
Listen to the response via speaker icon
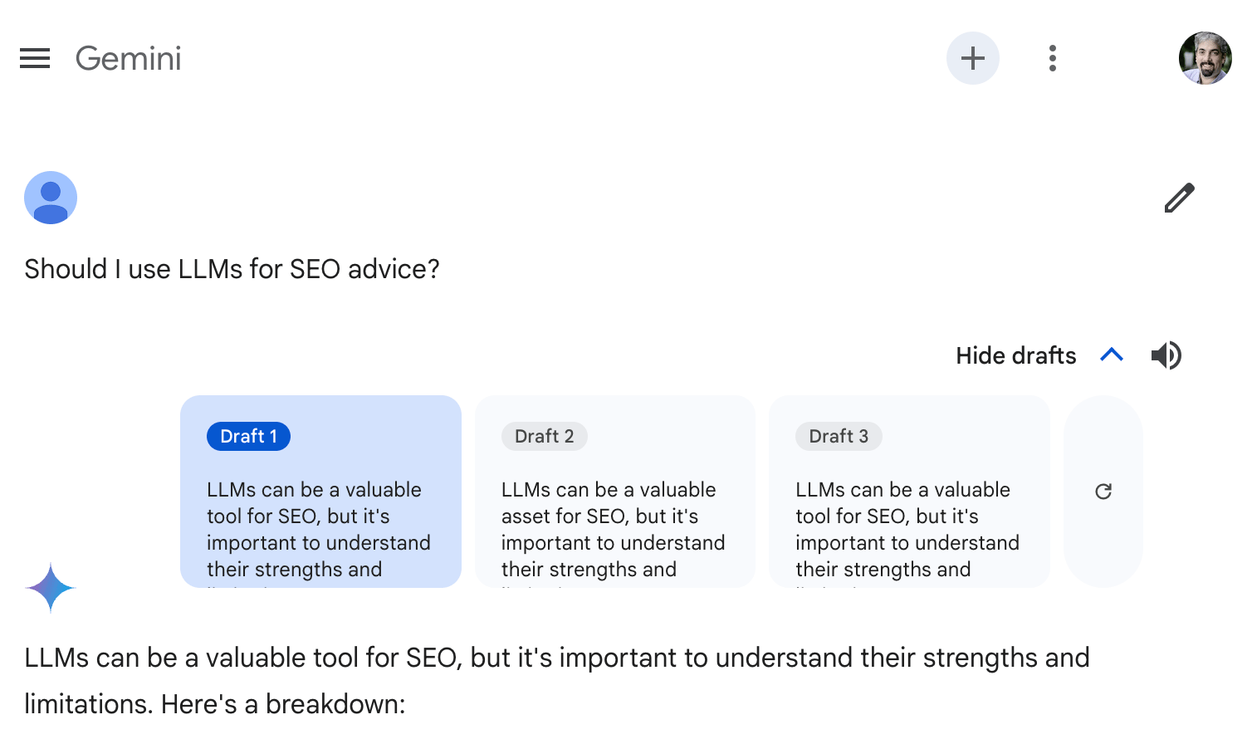(x=1166, y=355)
